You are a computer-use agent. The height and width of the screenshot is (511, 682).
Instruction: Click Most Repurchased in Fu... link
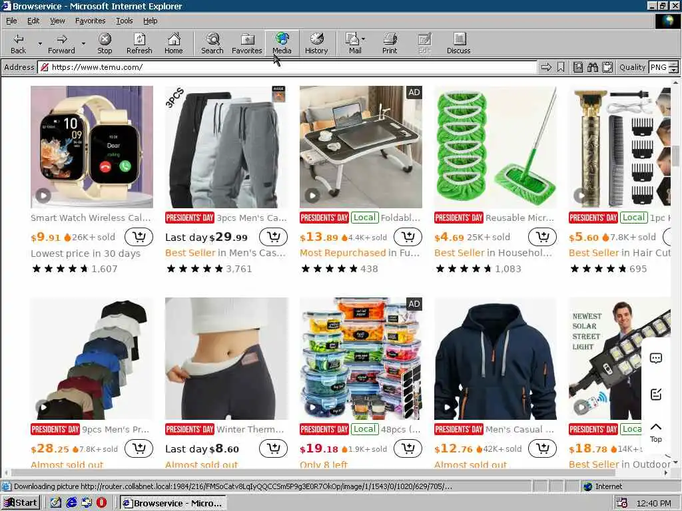[x=360, y=253]
